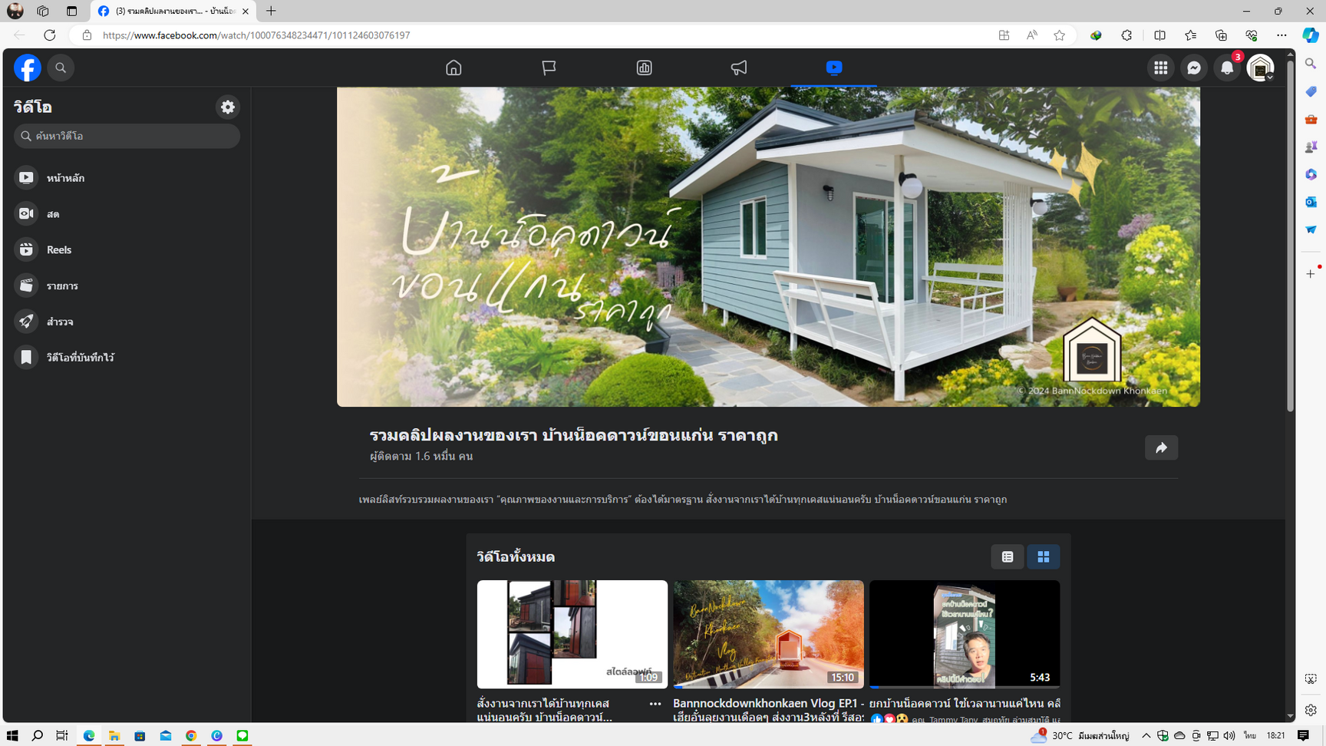The height and width of the screenshot is (746, 1326).
Task: Open account profile dropdown menu
Action: click(1261, 68)
